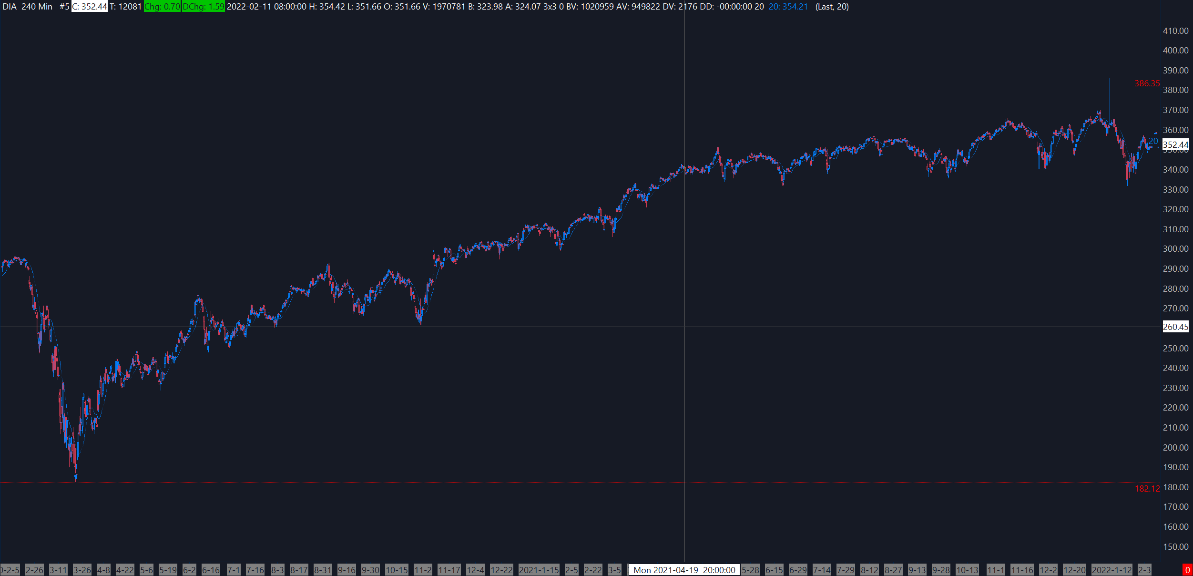The width and height of the screenshot is (1193, 576).
Task: Click the 3-26 date marker
Action: (82, 570)
